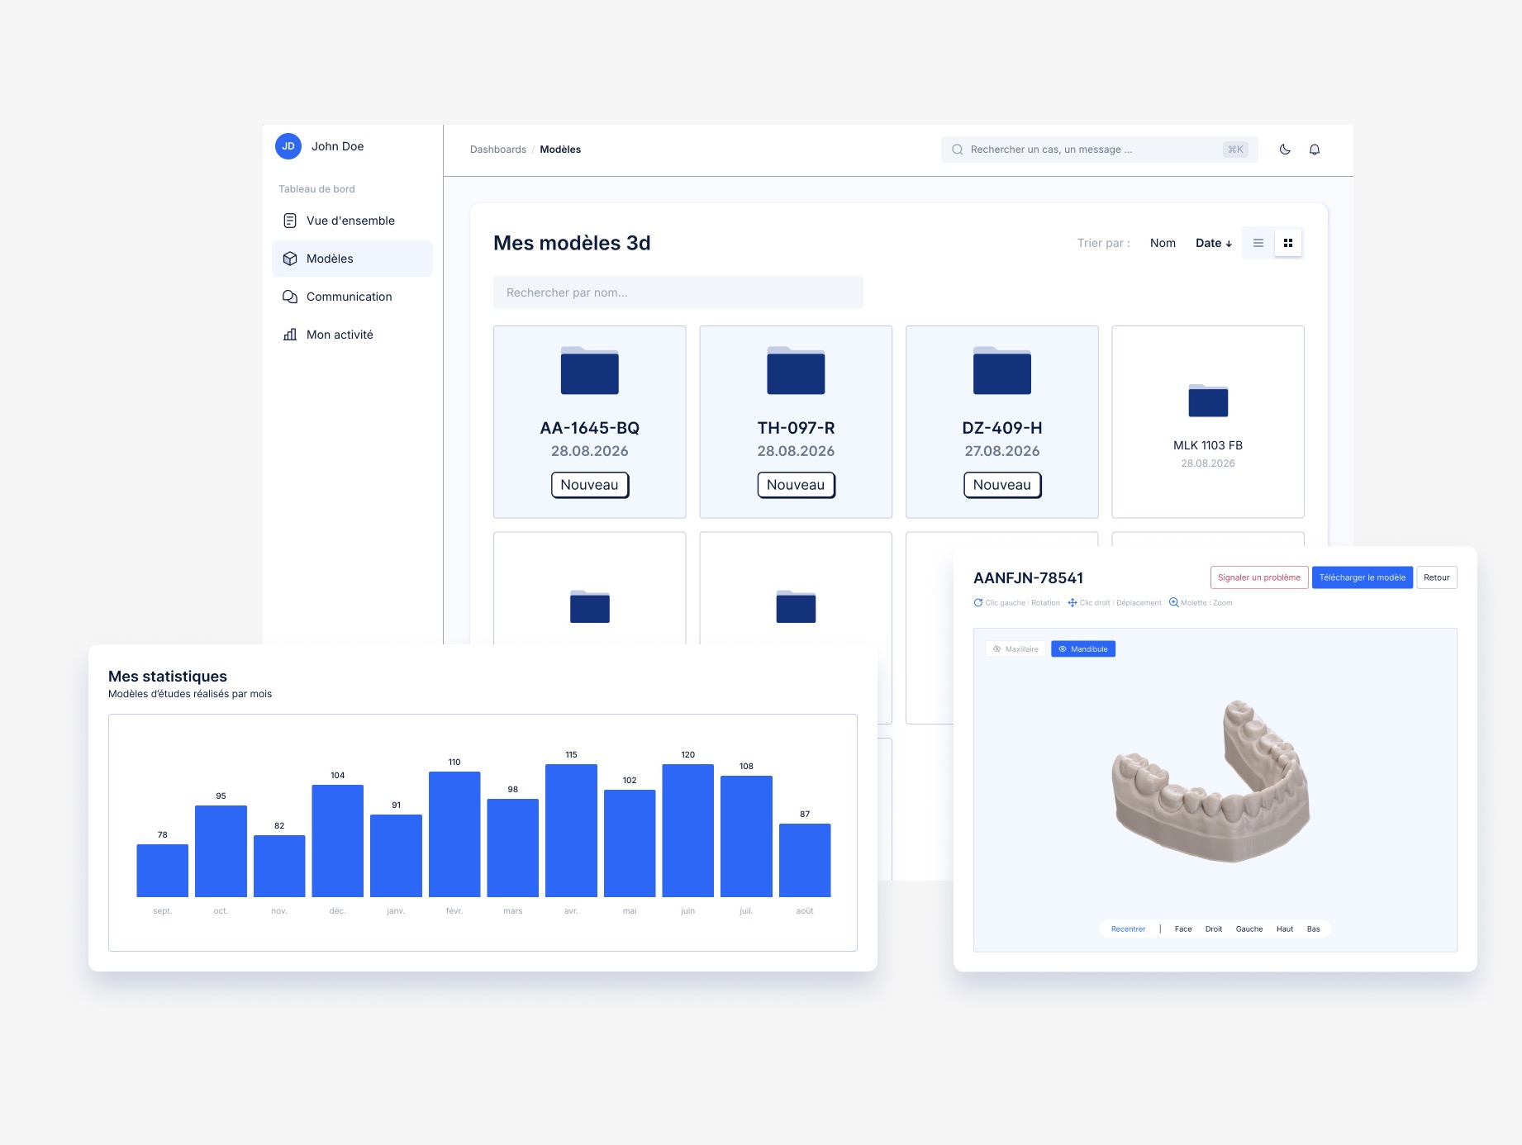This screenshot has width=1522, height=1145.
Task: Click the août bar showing 87
Action: tap(805, 860)
